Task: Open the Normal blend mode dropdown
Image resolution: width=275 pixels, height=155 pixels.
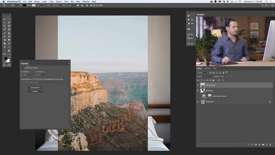Action: [x=205, y=77]
